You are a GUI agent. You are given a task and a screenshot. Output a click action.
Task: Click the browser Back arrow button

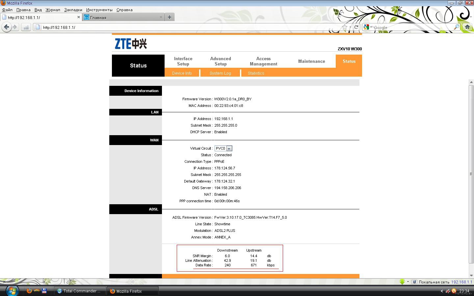click(6, 27)
